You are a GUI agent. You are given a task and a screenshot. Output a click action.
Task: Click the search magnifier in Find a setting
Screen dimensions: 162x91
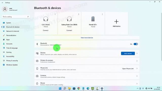28,17
